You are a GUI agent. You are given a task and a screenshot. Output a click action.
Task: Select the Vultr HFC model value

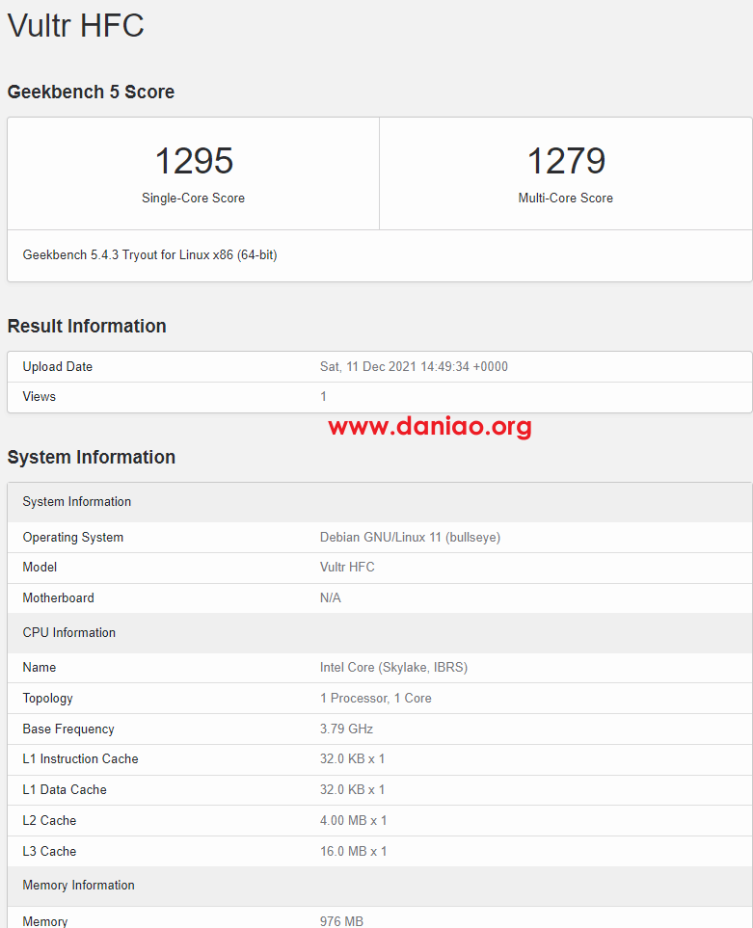coord(347,567)
